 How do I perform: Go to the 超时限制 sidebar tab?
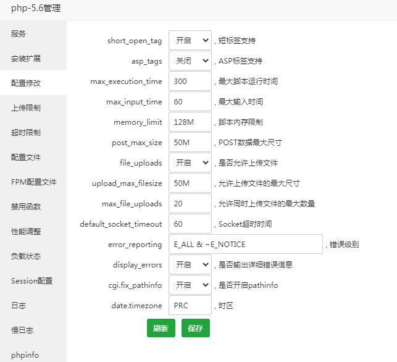26,133
